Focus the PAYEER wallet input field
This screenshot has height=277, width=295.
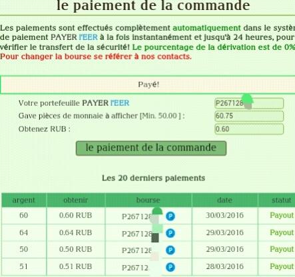click(249, 103)
